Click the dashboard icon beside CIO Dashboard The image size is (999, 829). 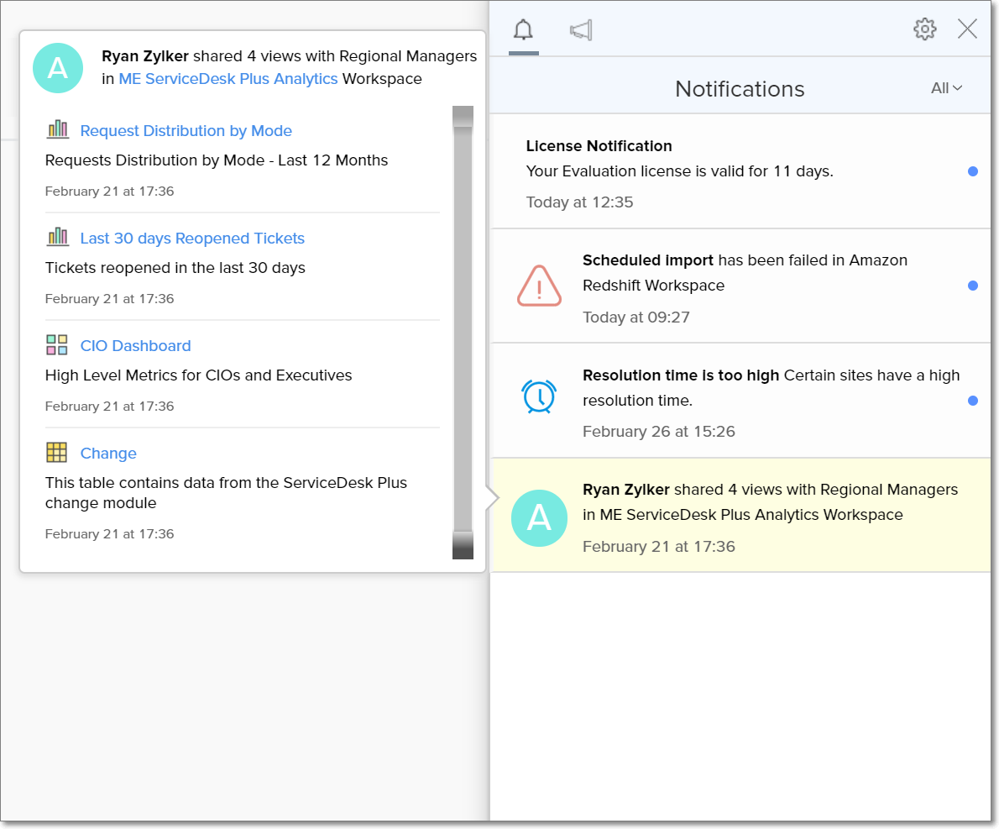pos(57,345)
